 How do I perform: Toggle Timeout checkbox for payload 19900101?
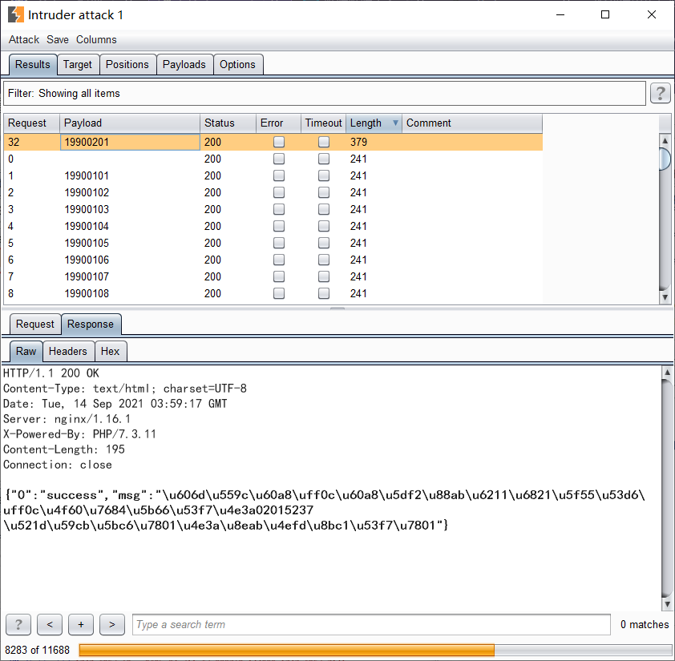(x=324, y=175)
